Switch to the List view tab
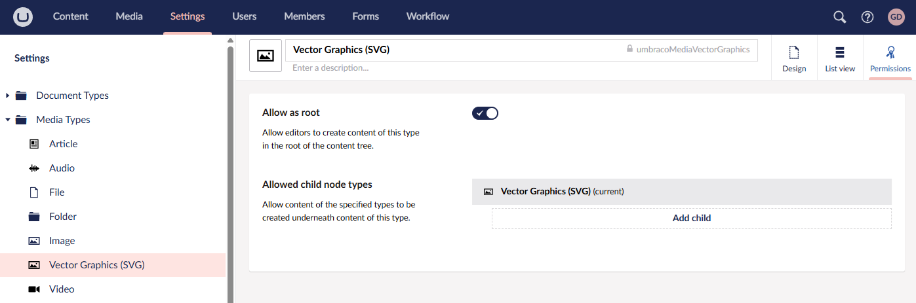Image resolution: width=916 pixels, height=303 pixels. click(840, 59)
